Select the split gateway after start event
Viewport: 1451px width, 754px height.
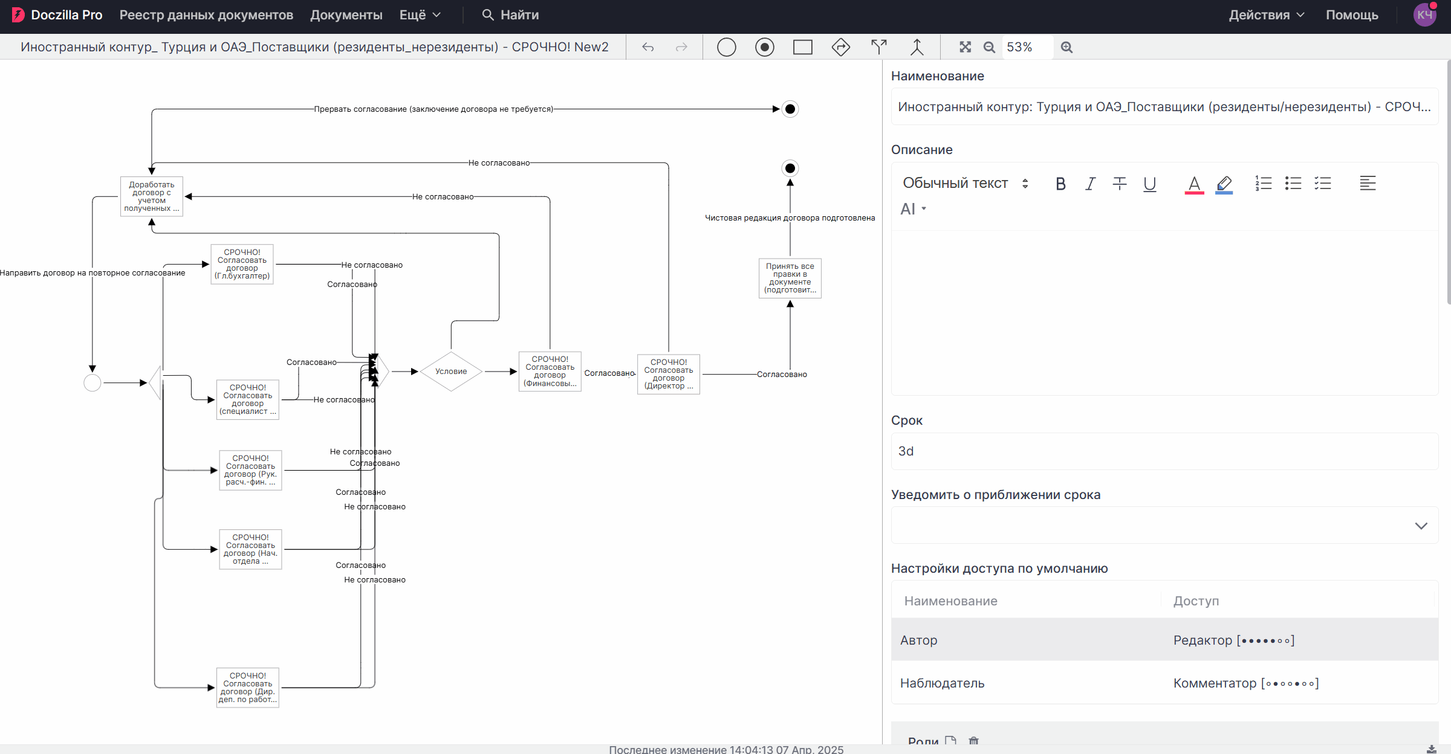coord(155,383)
